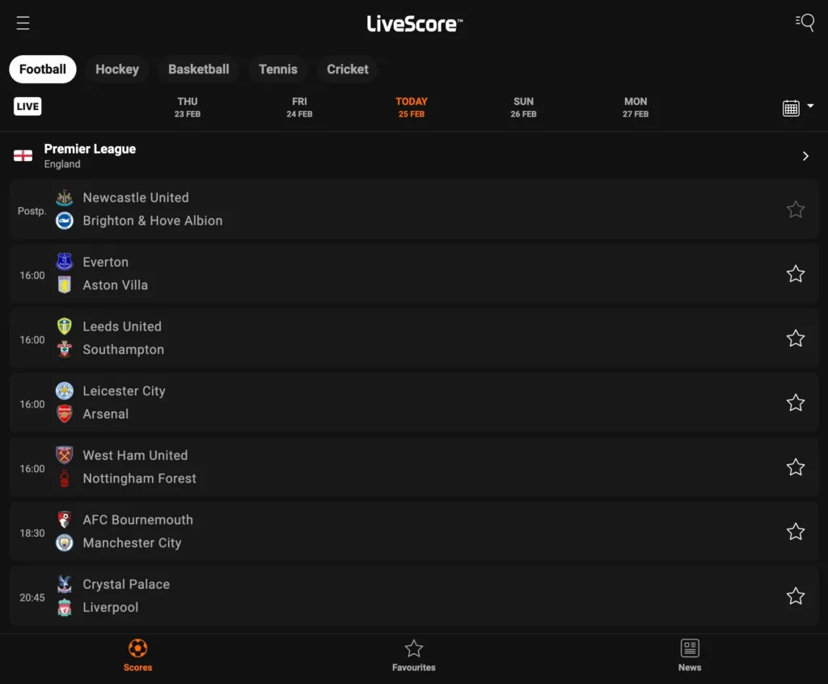Click the West Ham United team name
The height and width of the screenshot is (684, 828).
(135, 455)
